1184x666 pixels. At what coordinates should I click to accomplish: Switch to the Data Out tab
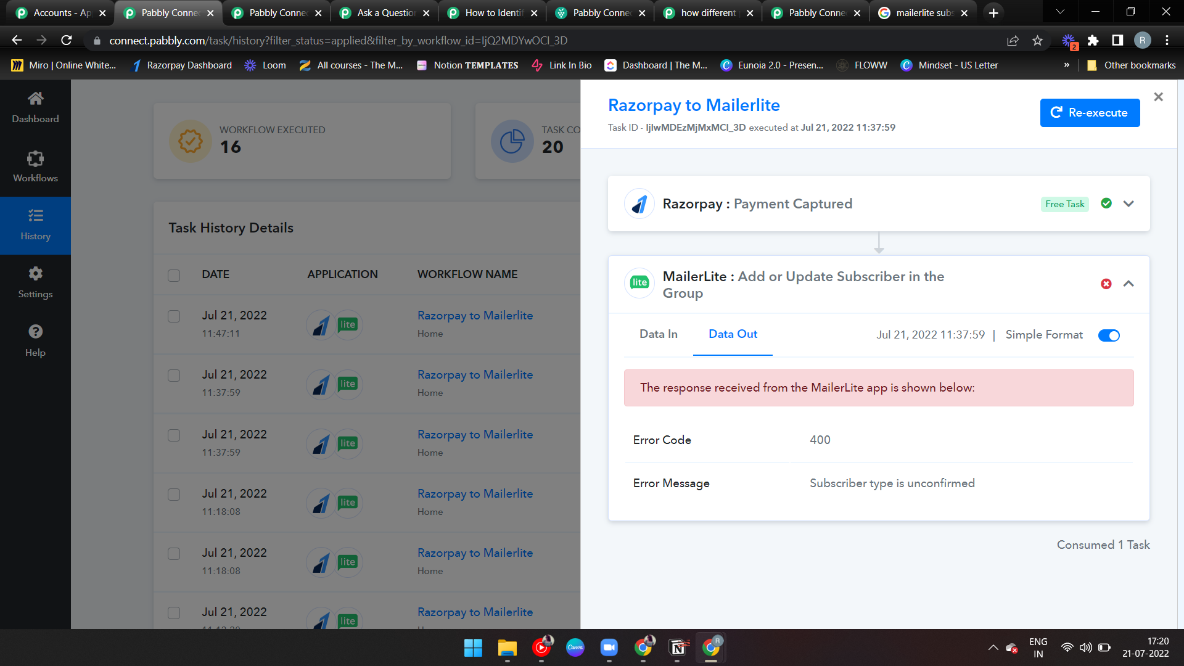pos(733,334)
